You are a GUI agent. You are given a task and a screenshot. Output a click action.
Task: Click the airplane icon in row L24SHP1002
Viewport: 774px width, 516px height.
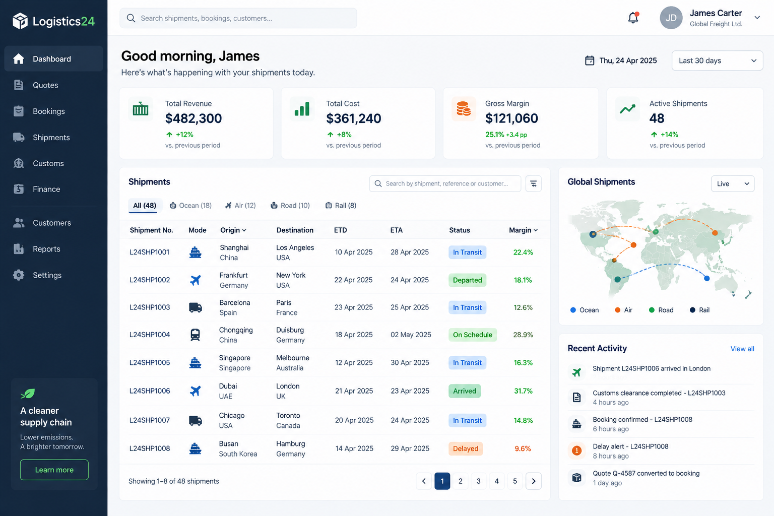pos(196,280)
